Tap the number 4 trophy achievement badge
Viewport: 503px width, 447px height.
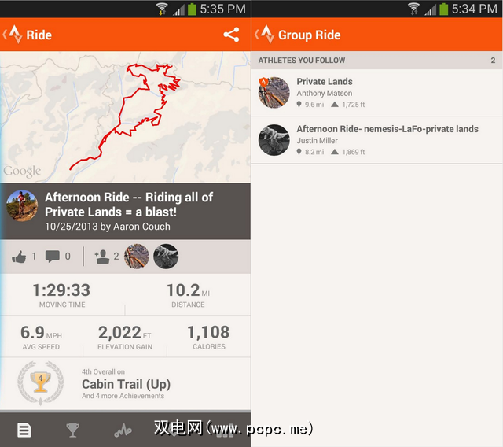click(40, 383)
